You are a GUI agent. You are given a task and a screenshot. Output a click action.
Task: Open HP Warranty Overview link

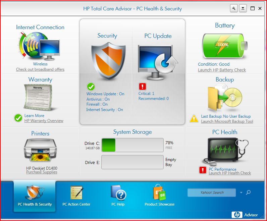tap(44, 121)
